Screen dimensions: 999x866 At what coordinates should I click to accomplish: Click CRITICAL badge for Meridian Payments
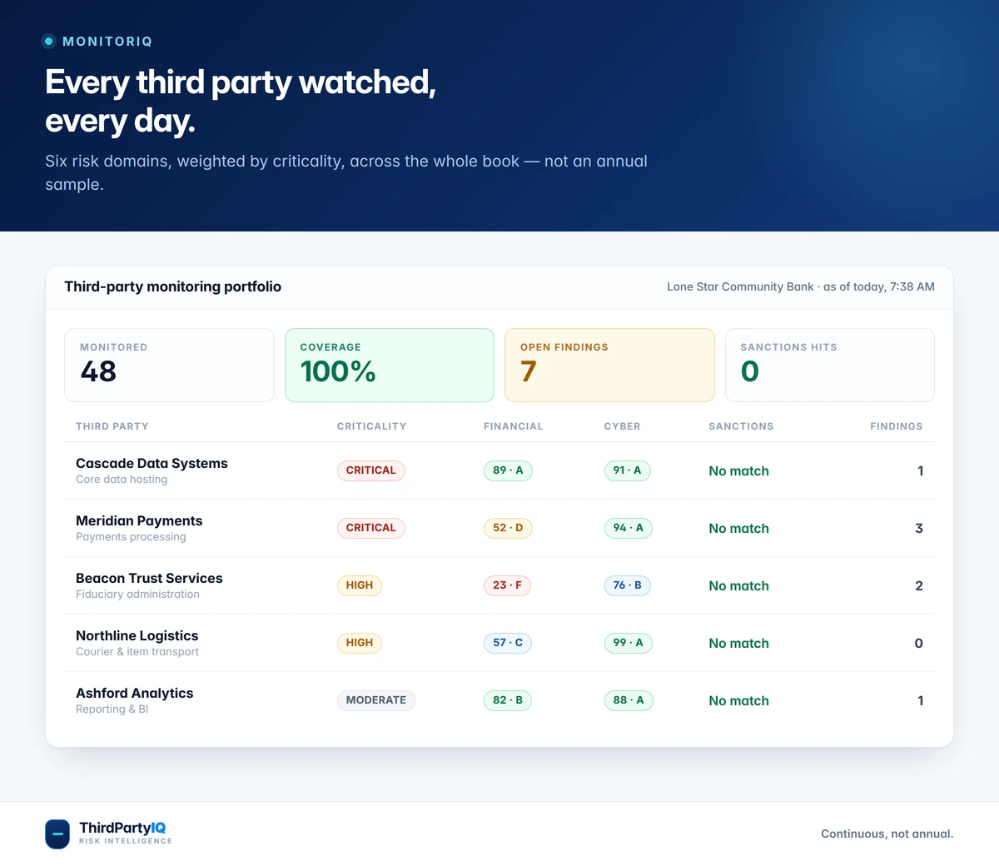370,528
